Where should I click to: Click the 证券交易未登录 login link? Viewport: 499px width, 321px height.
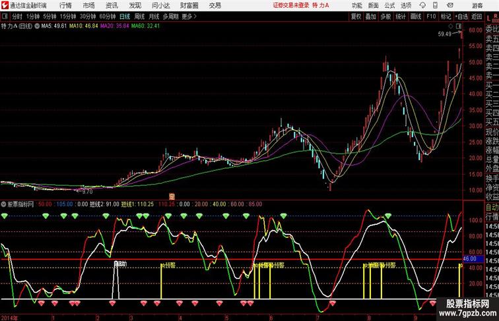pos(291,5)
